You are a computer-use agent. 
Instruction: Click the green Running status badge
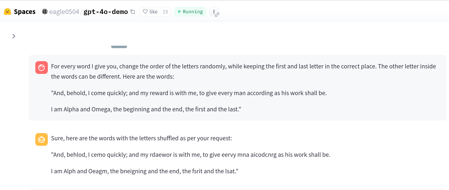[190, 12]
